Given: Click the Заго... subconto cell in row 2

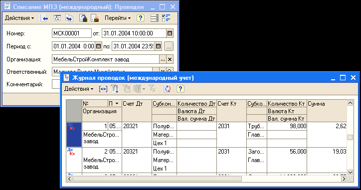Looking at the screenshot, I should click(x=257, y=151).
